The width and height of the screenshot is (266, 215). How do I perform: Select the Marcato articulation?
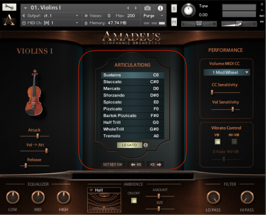132,89
